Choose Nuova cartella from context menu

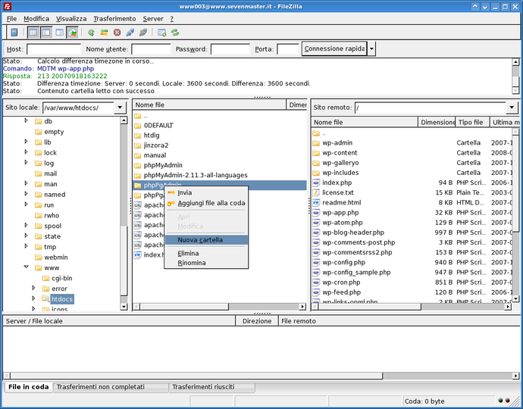206,240
